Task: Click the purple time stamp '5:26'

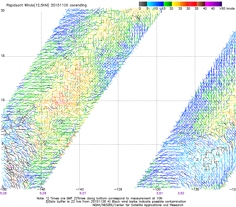Action: coord(43,193)
